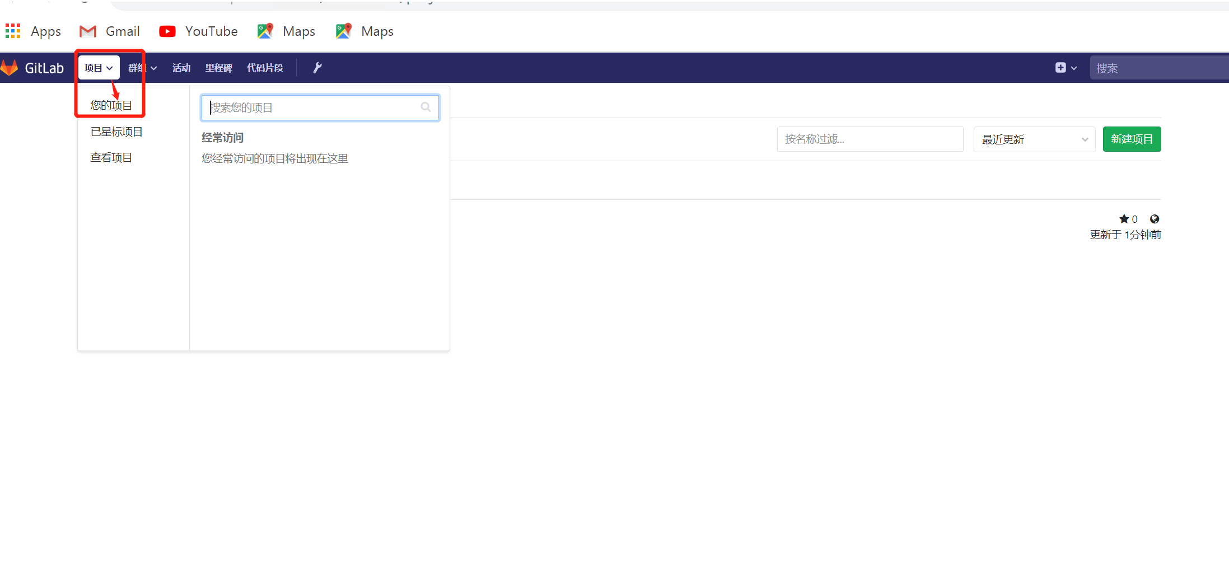1229x571 pixels.
Task: Open the admin area wrench icon
Action: (x=317, y=67)
